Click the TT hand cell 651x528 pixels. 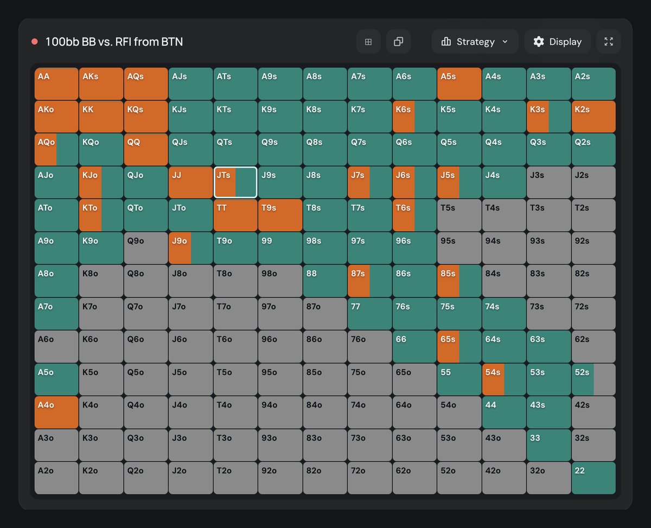pos(235,215)
